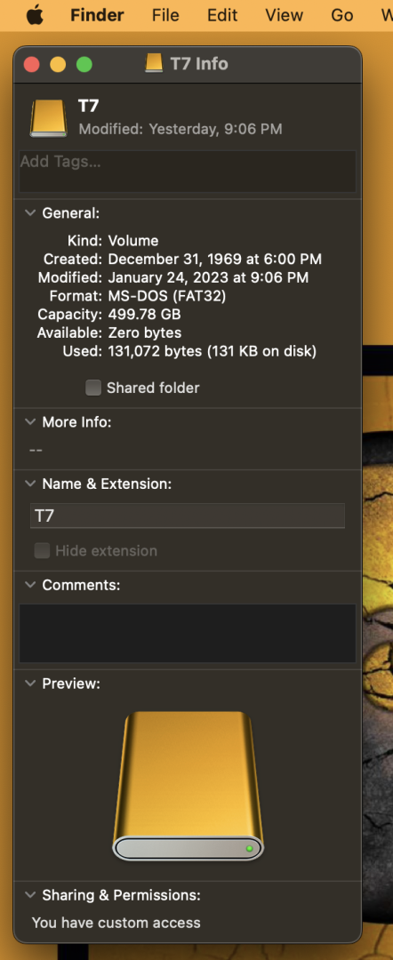Image resolution: width=393 pixels, height=960 pixels.
Task: Collapse the Sharing & Permissions section
Action: point(29,895)
